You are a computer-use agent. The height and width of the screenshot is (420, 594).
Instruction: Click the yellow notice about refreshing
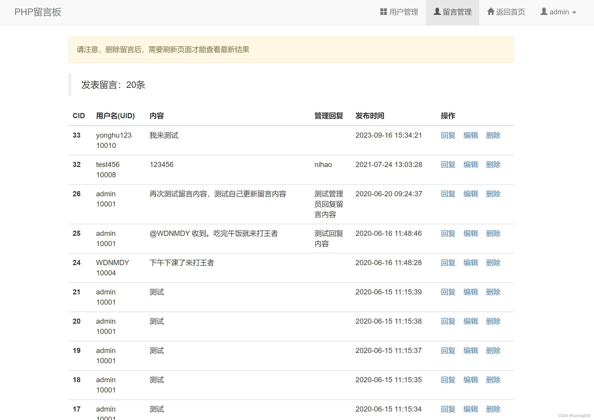(x=291, y=49)
